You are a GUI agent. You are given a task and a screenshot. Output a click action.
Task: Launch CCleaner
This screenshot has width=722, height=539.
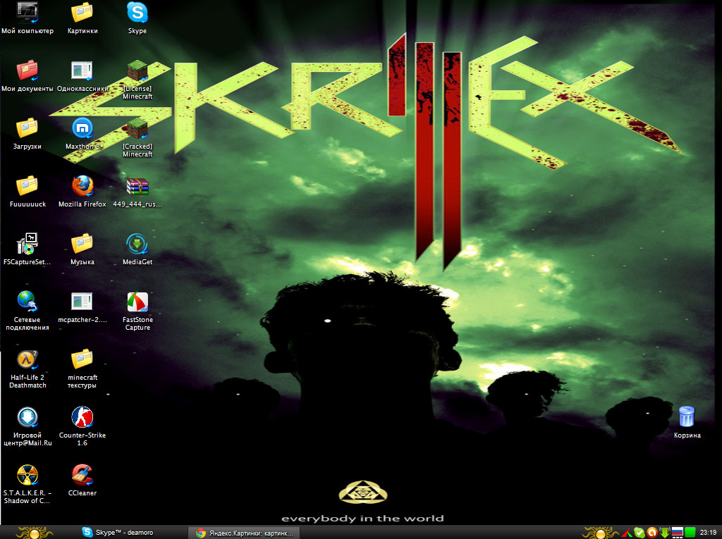82,480
